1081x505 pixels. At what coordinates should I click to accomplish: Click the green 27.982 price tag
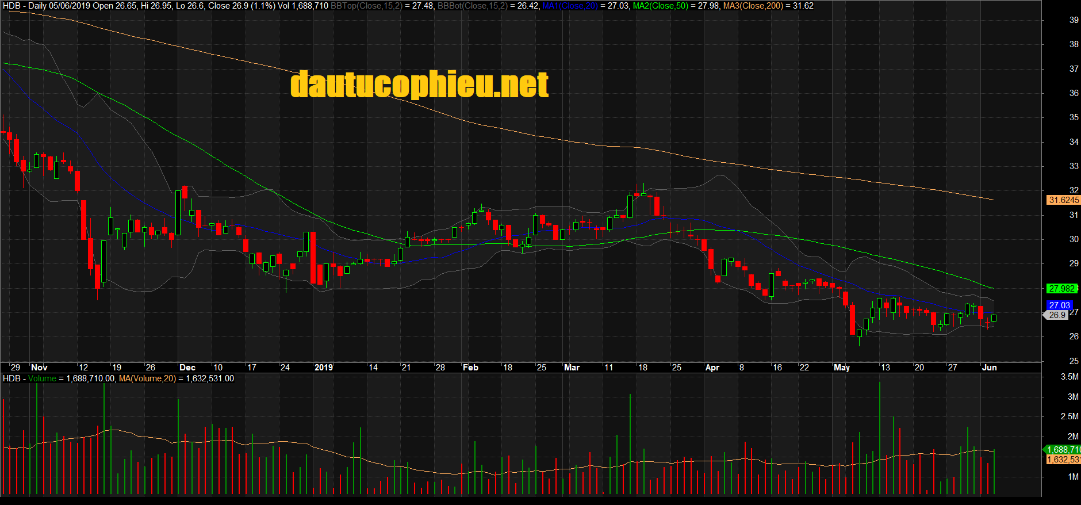1061,289
